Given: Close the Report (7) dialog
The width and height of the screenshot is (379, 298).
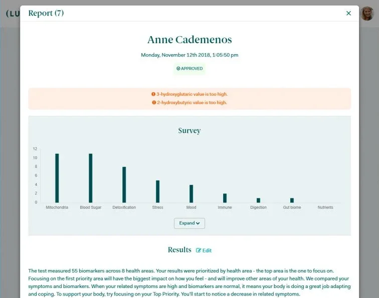Looking at the screenshot, I should click(x=348, y=14).
